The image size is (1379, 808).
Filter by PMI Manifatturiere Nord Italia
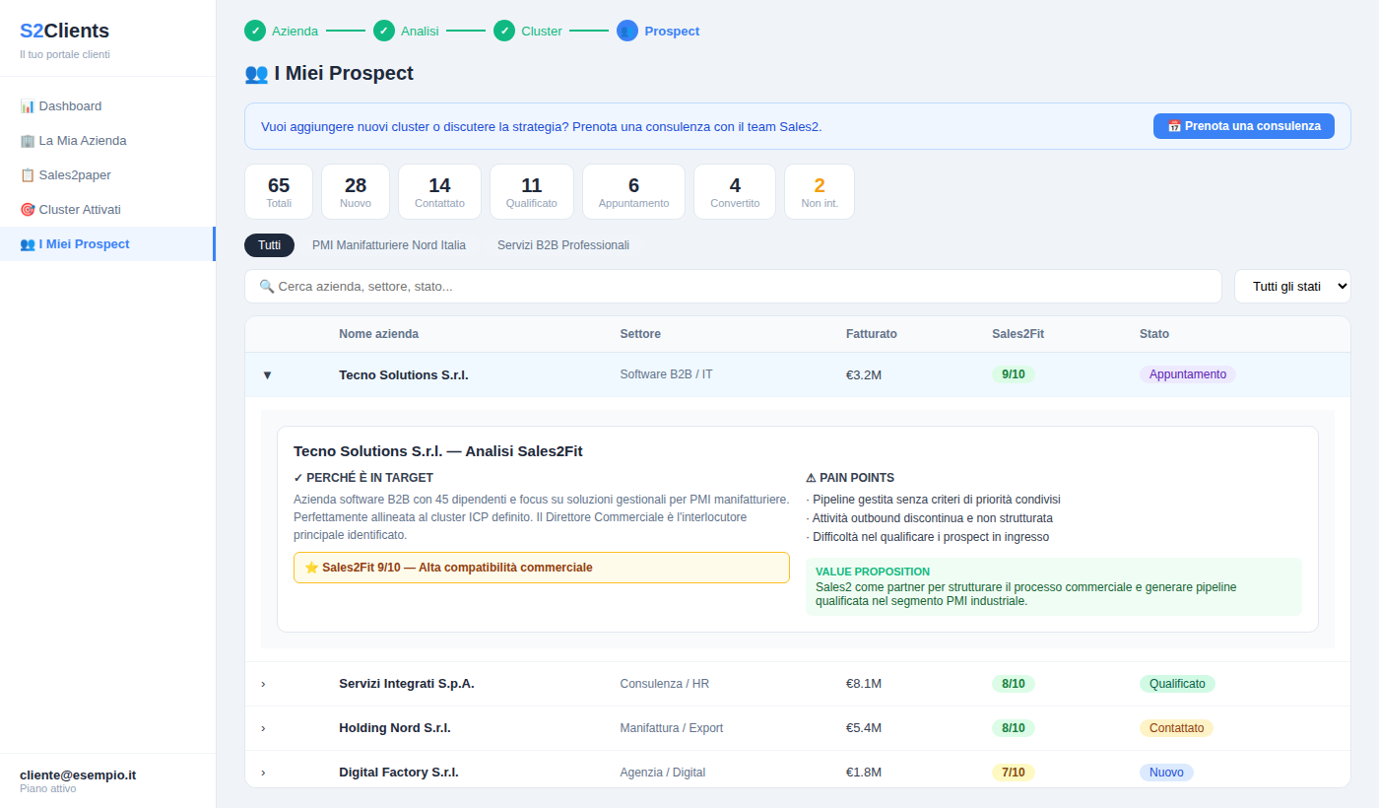389,245
